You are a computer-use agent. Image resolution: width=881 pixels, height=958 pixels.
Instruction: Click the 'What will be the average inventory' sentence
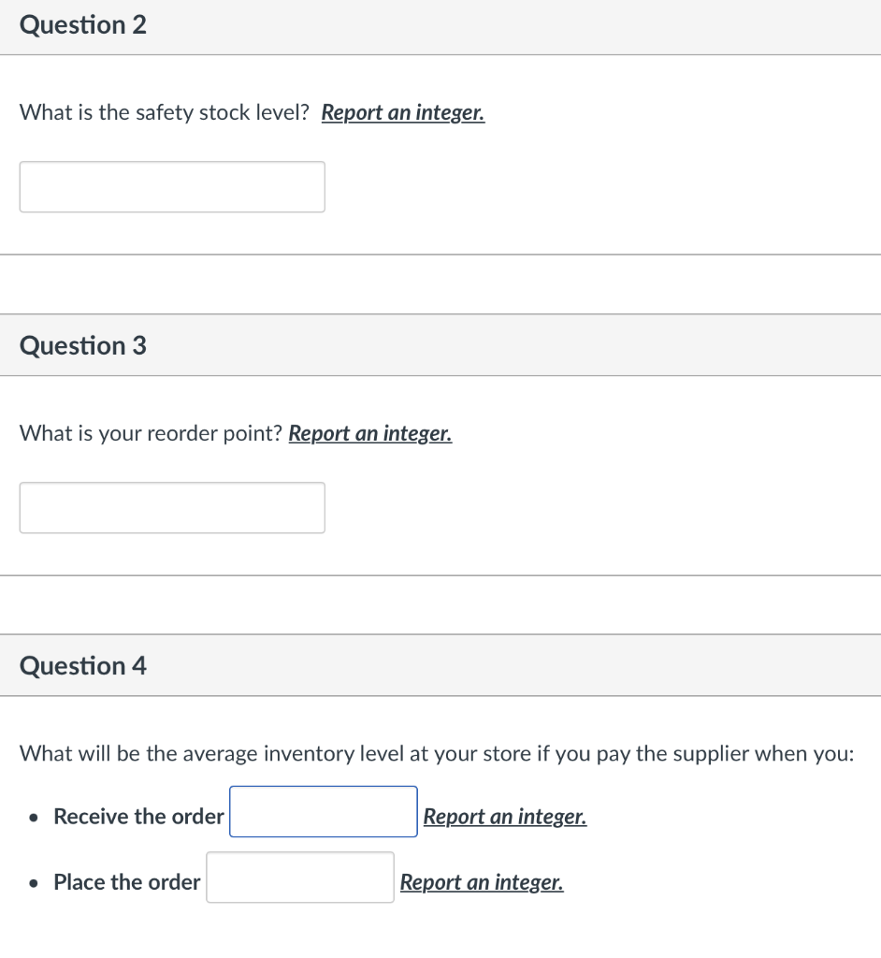436,754
